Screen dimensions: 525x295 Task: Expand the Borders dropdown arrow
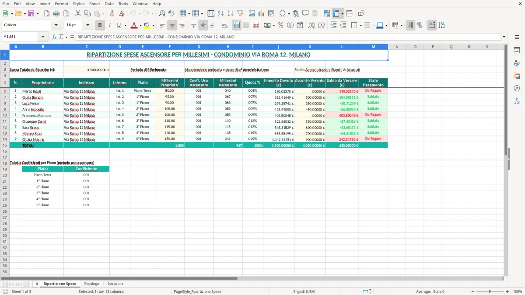pos(360,25)
